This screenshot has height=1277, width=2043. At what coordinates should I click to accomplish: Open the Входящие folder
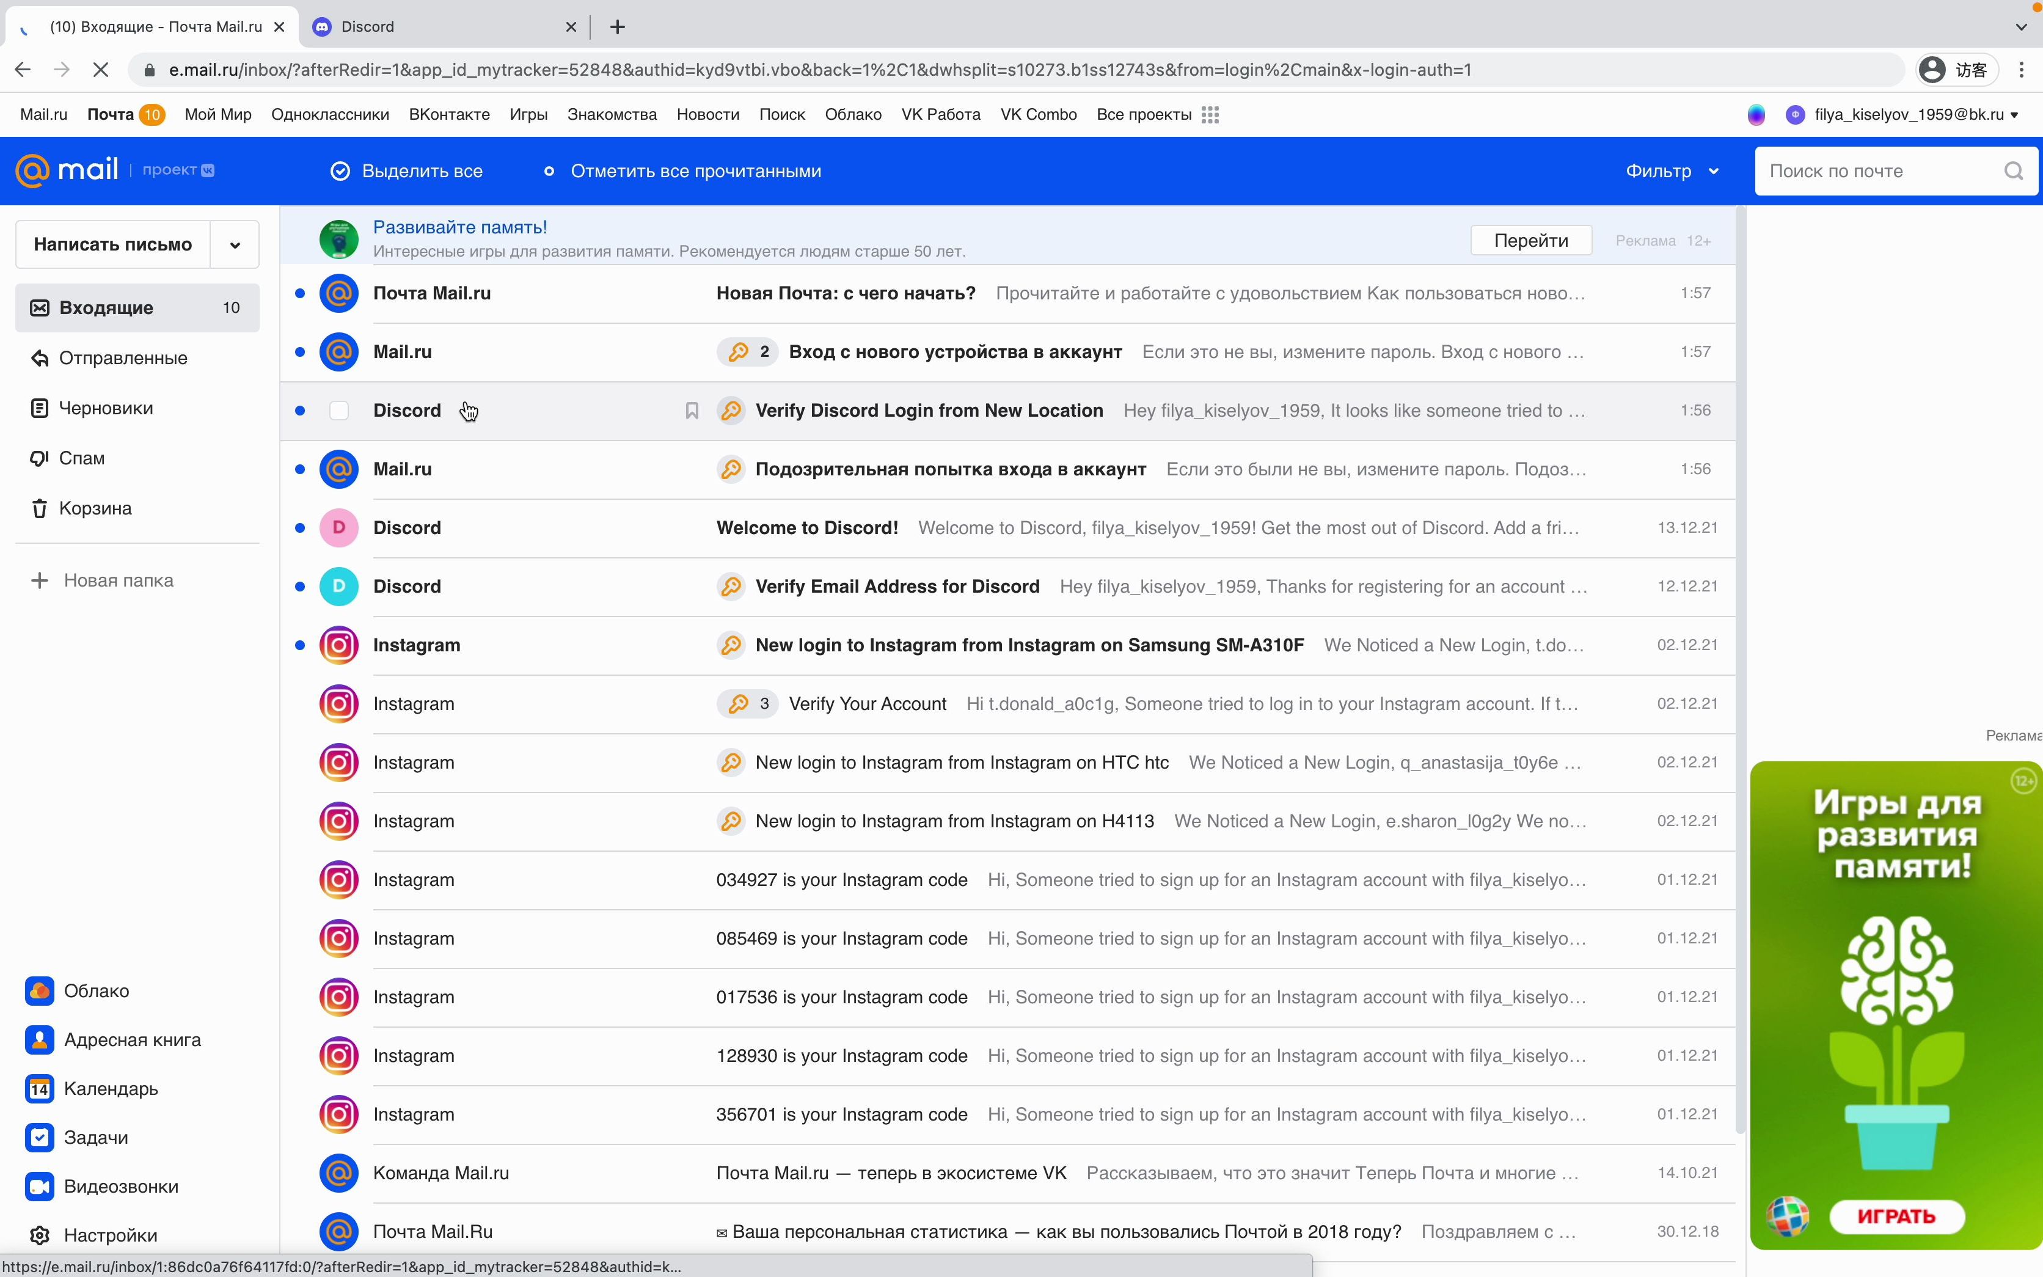point(137,307)
